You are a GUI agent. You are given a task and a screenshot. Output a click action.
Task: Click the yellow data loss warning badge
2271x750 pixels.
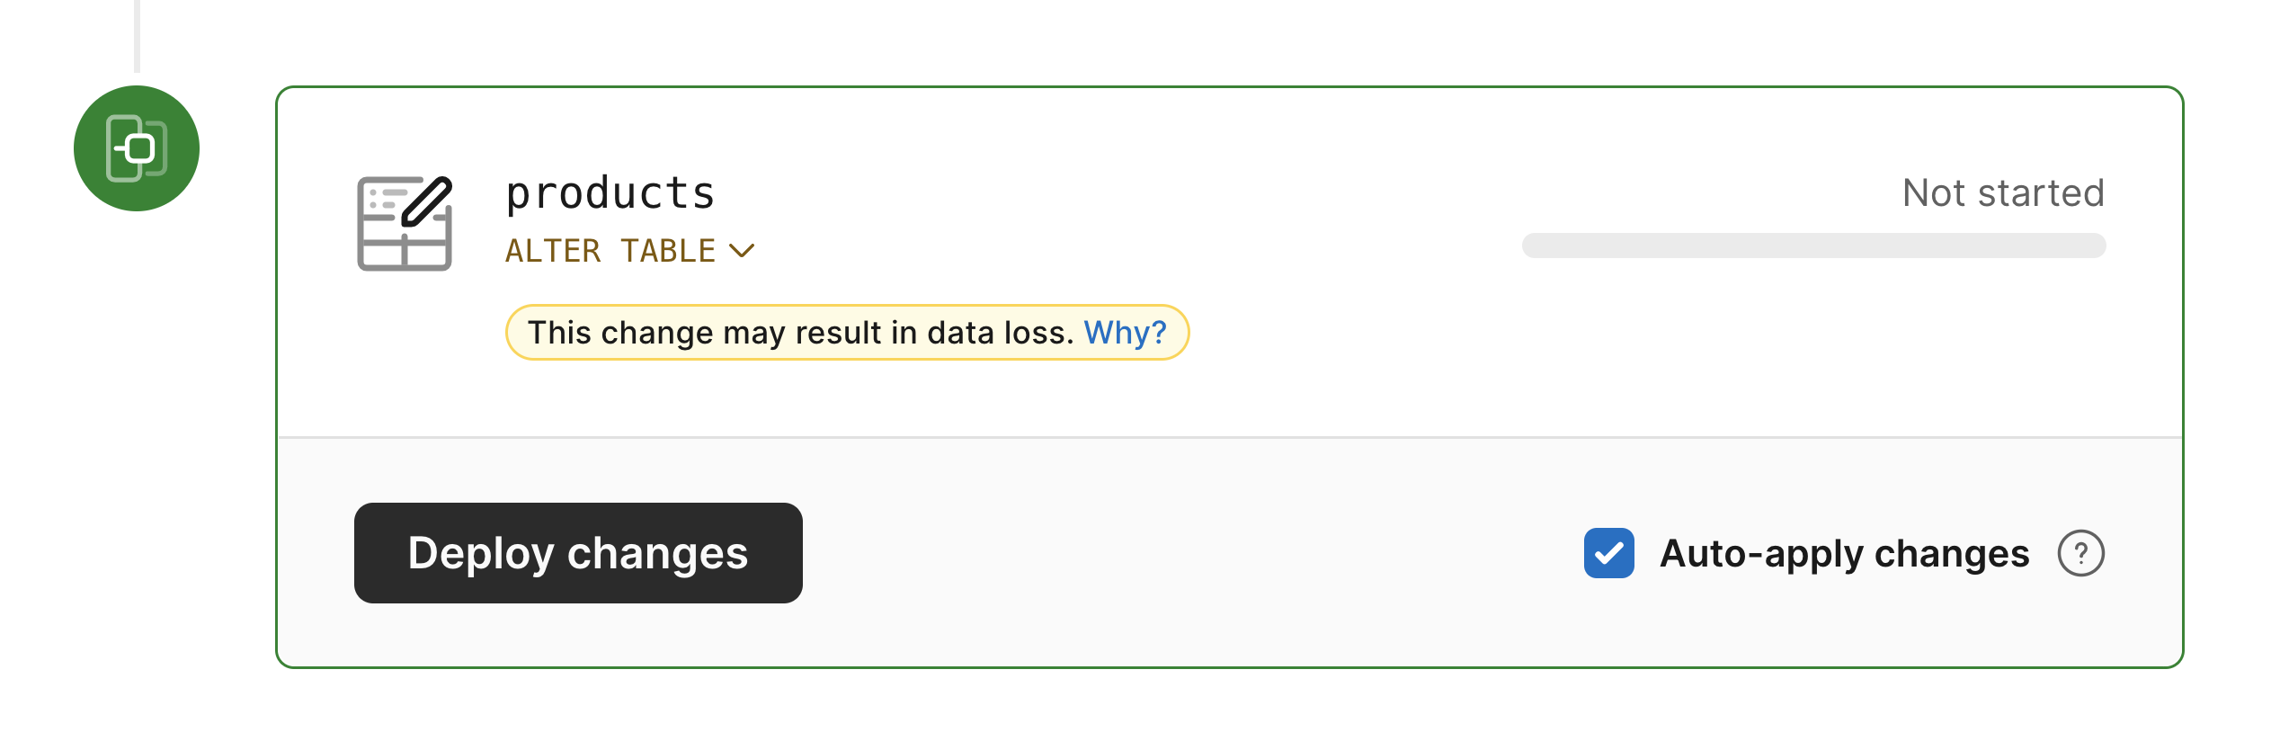point(848,332)
